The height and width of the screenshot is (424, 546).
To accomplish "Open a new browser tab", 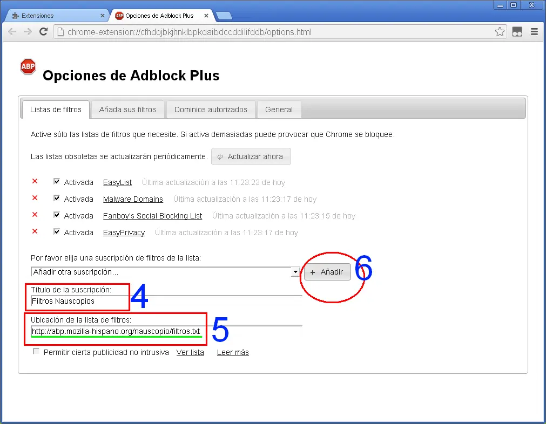I will point(224,16).
